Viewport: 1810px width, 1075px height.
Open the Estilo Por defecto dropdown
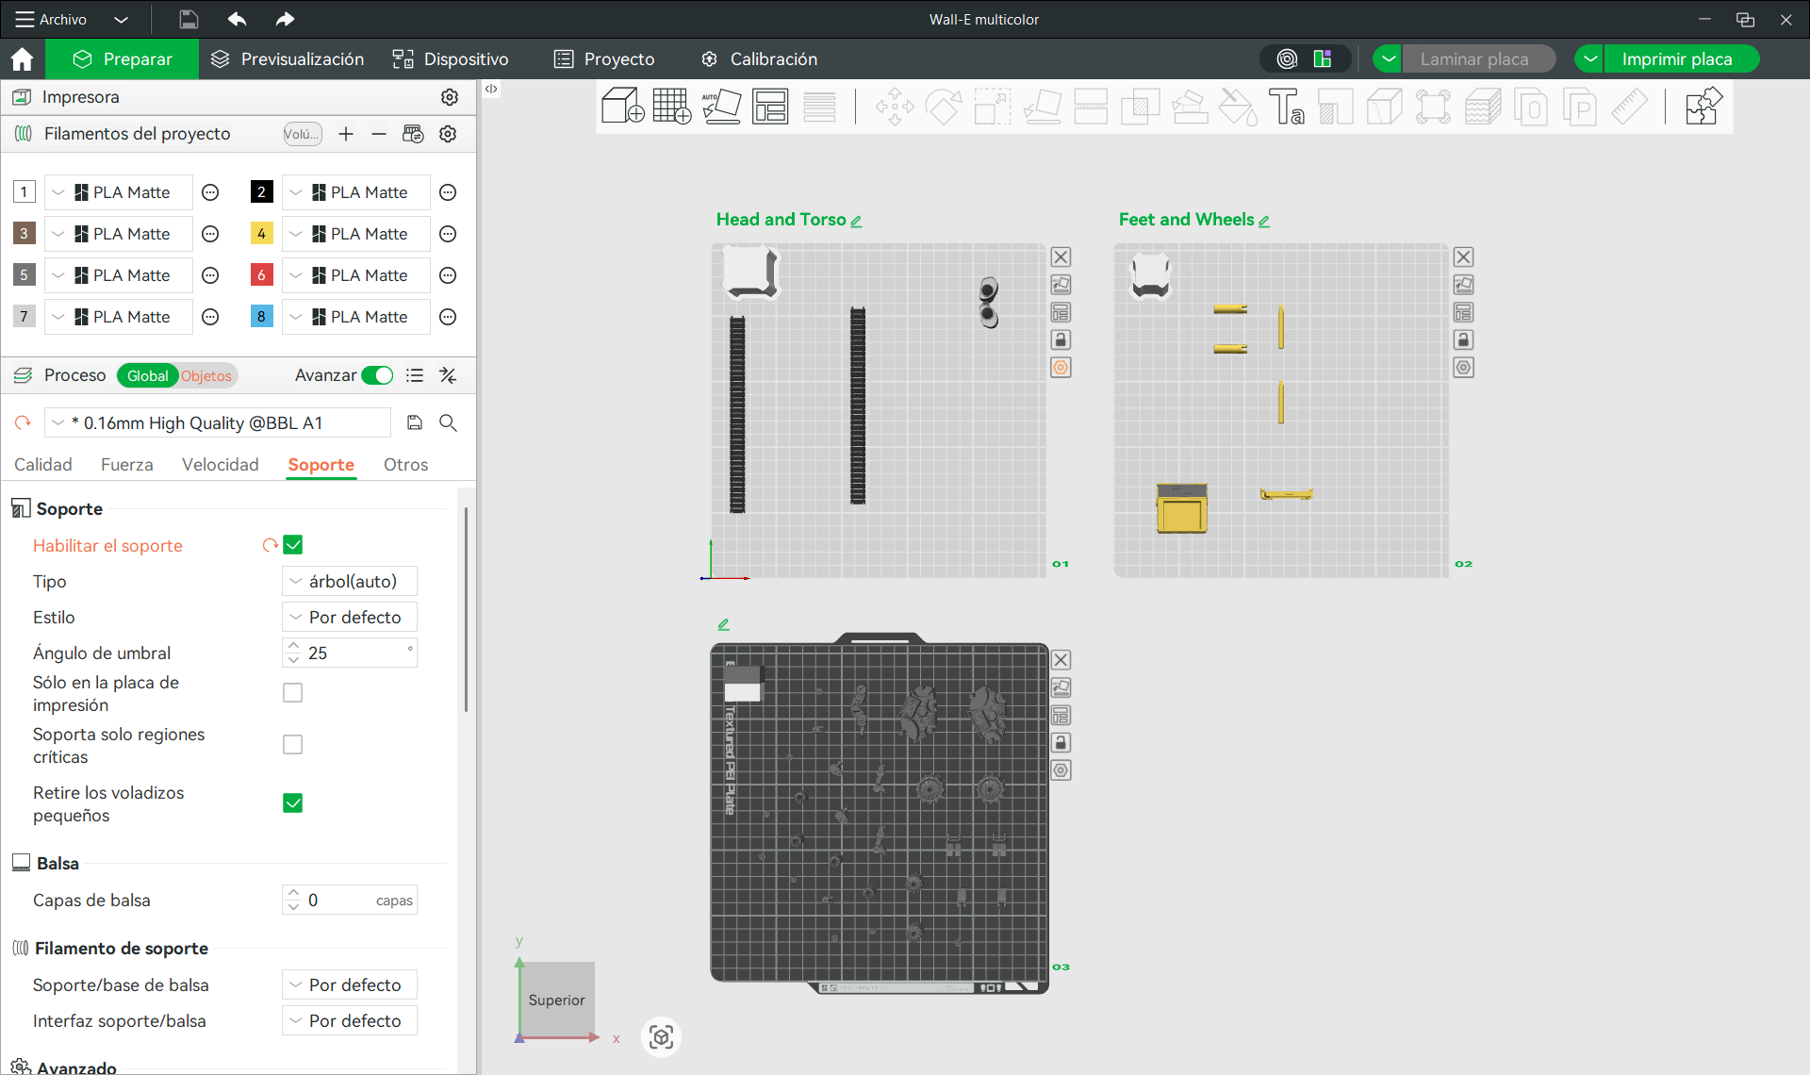350,618
